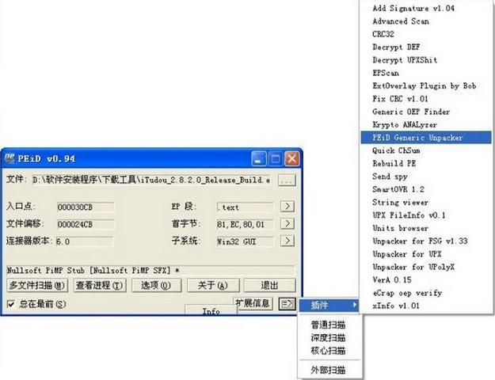The image size is (495, 380).
Task: Click EP section field .text
Action: pos(246,207)
